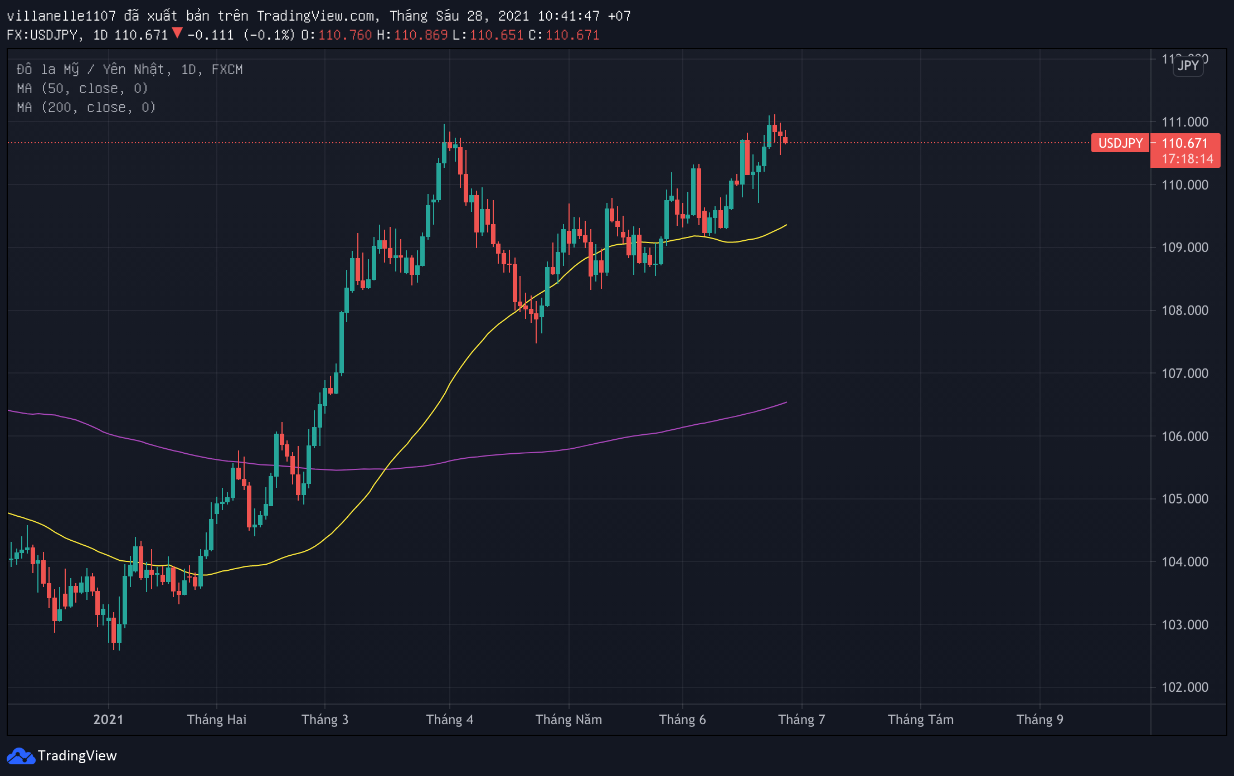Click the Tháng 3 time axis label

[x=325, y=720]
